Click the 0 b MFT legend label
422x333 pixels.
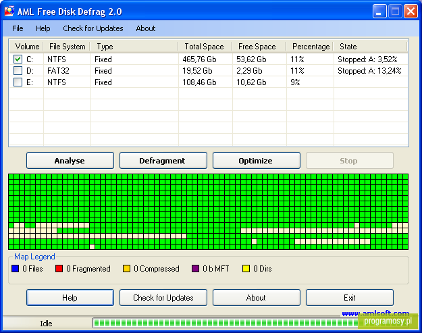[x=216, y=269]
